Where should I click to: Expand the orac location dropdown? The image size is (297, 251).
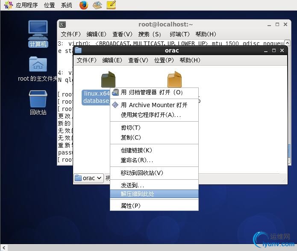[88, 178]
